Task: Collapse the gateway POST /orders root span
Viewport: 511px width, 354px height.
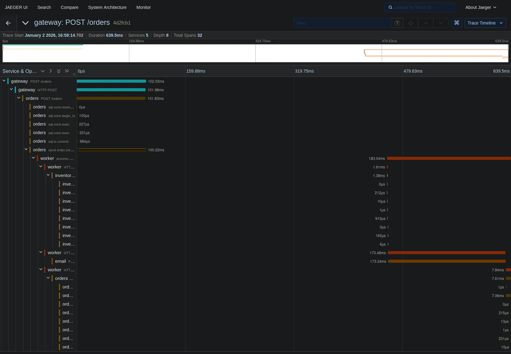Action: pyautogui.click(x=4, y=81)
